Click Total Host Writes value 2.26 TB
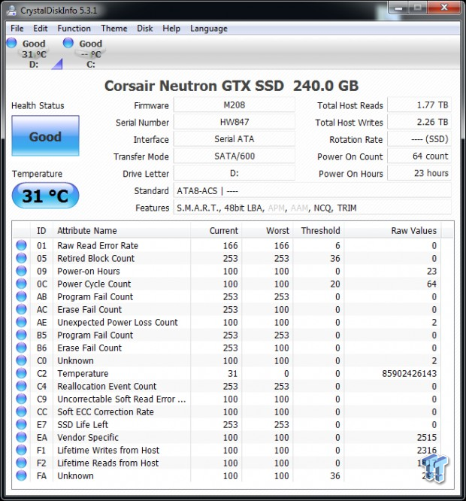Viewport: 466px width, 501px height. (x=419, y=122)
